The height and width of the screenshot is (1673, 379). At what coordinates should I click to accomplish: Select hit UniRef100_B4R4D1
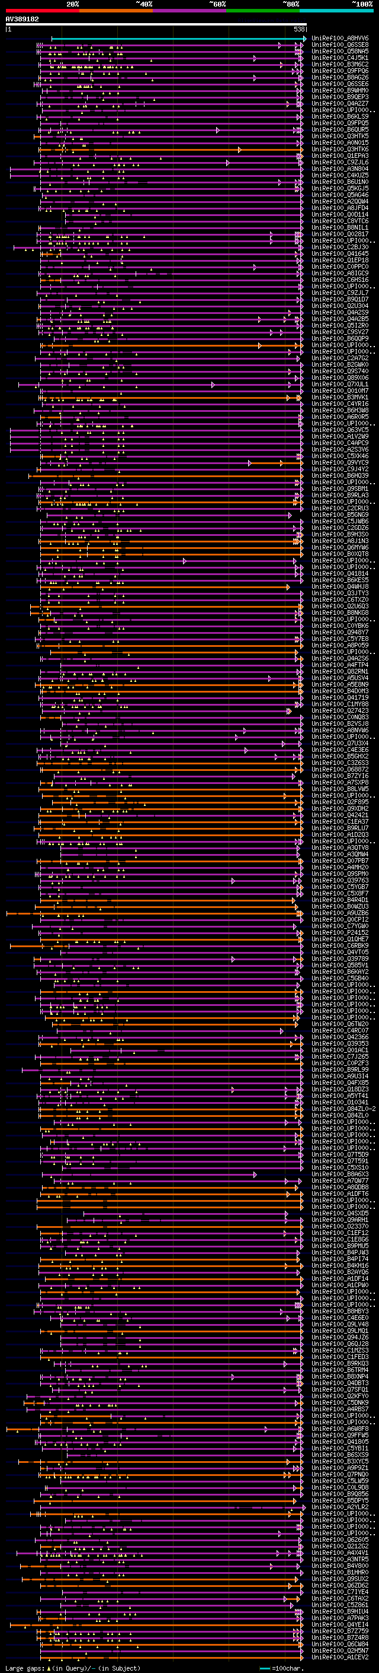point(340,900)
